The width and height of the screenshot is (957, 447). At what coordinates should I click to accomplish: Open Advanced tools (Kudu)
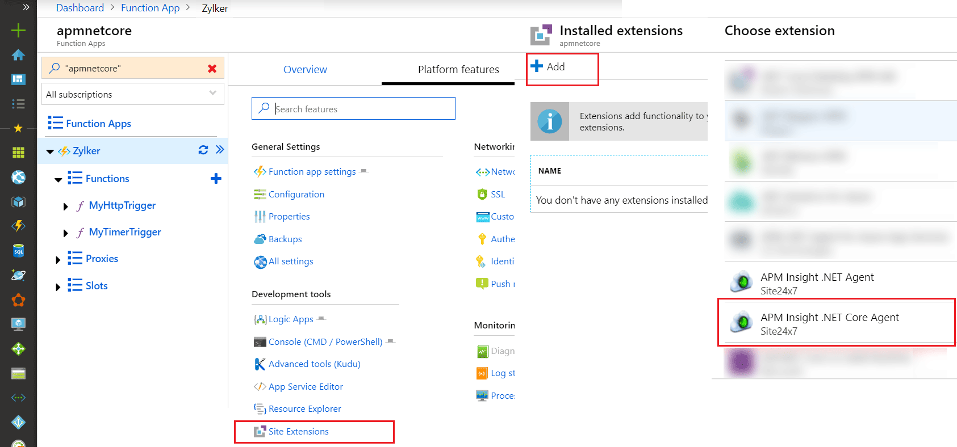tap(314, 364)
